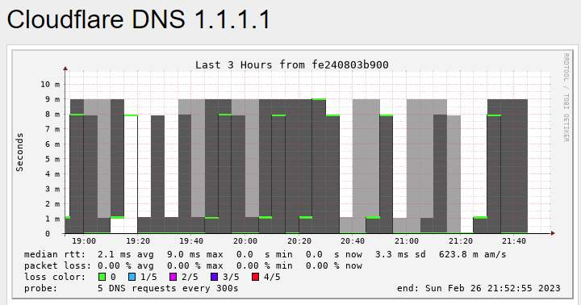Viewport: 581px width, 305px height.
Task: Click the 20:40 time axis label
Action: point(353,241)
